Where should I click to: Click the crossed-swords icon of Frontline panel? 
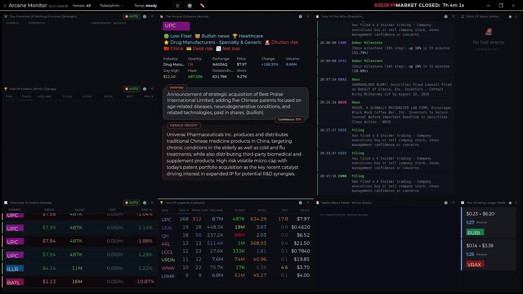[6, 16]
